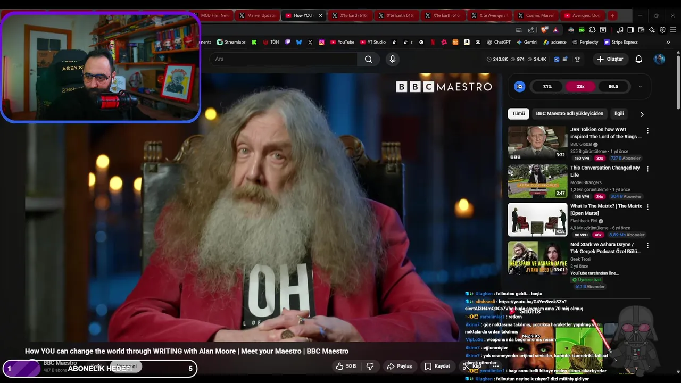Open the adsense bookmark

tap(555, 42)
